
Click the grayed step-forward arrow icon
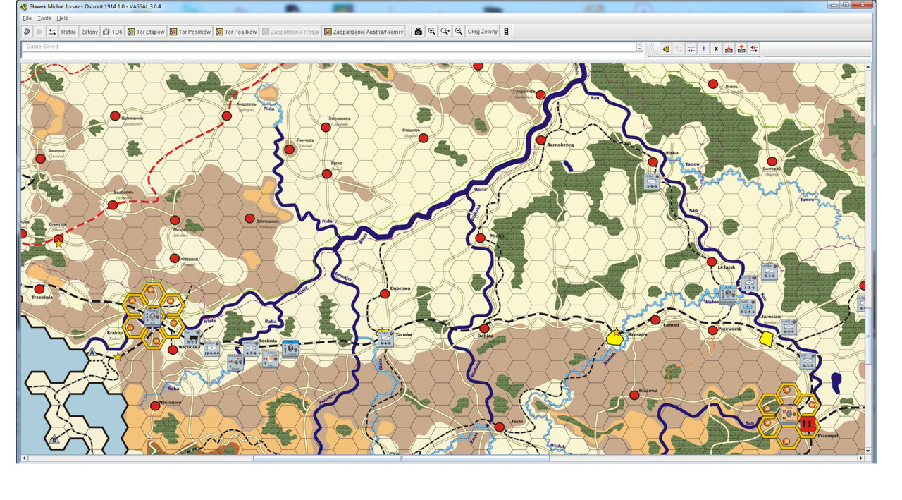click(x=39, y=32)
